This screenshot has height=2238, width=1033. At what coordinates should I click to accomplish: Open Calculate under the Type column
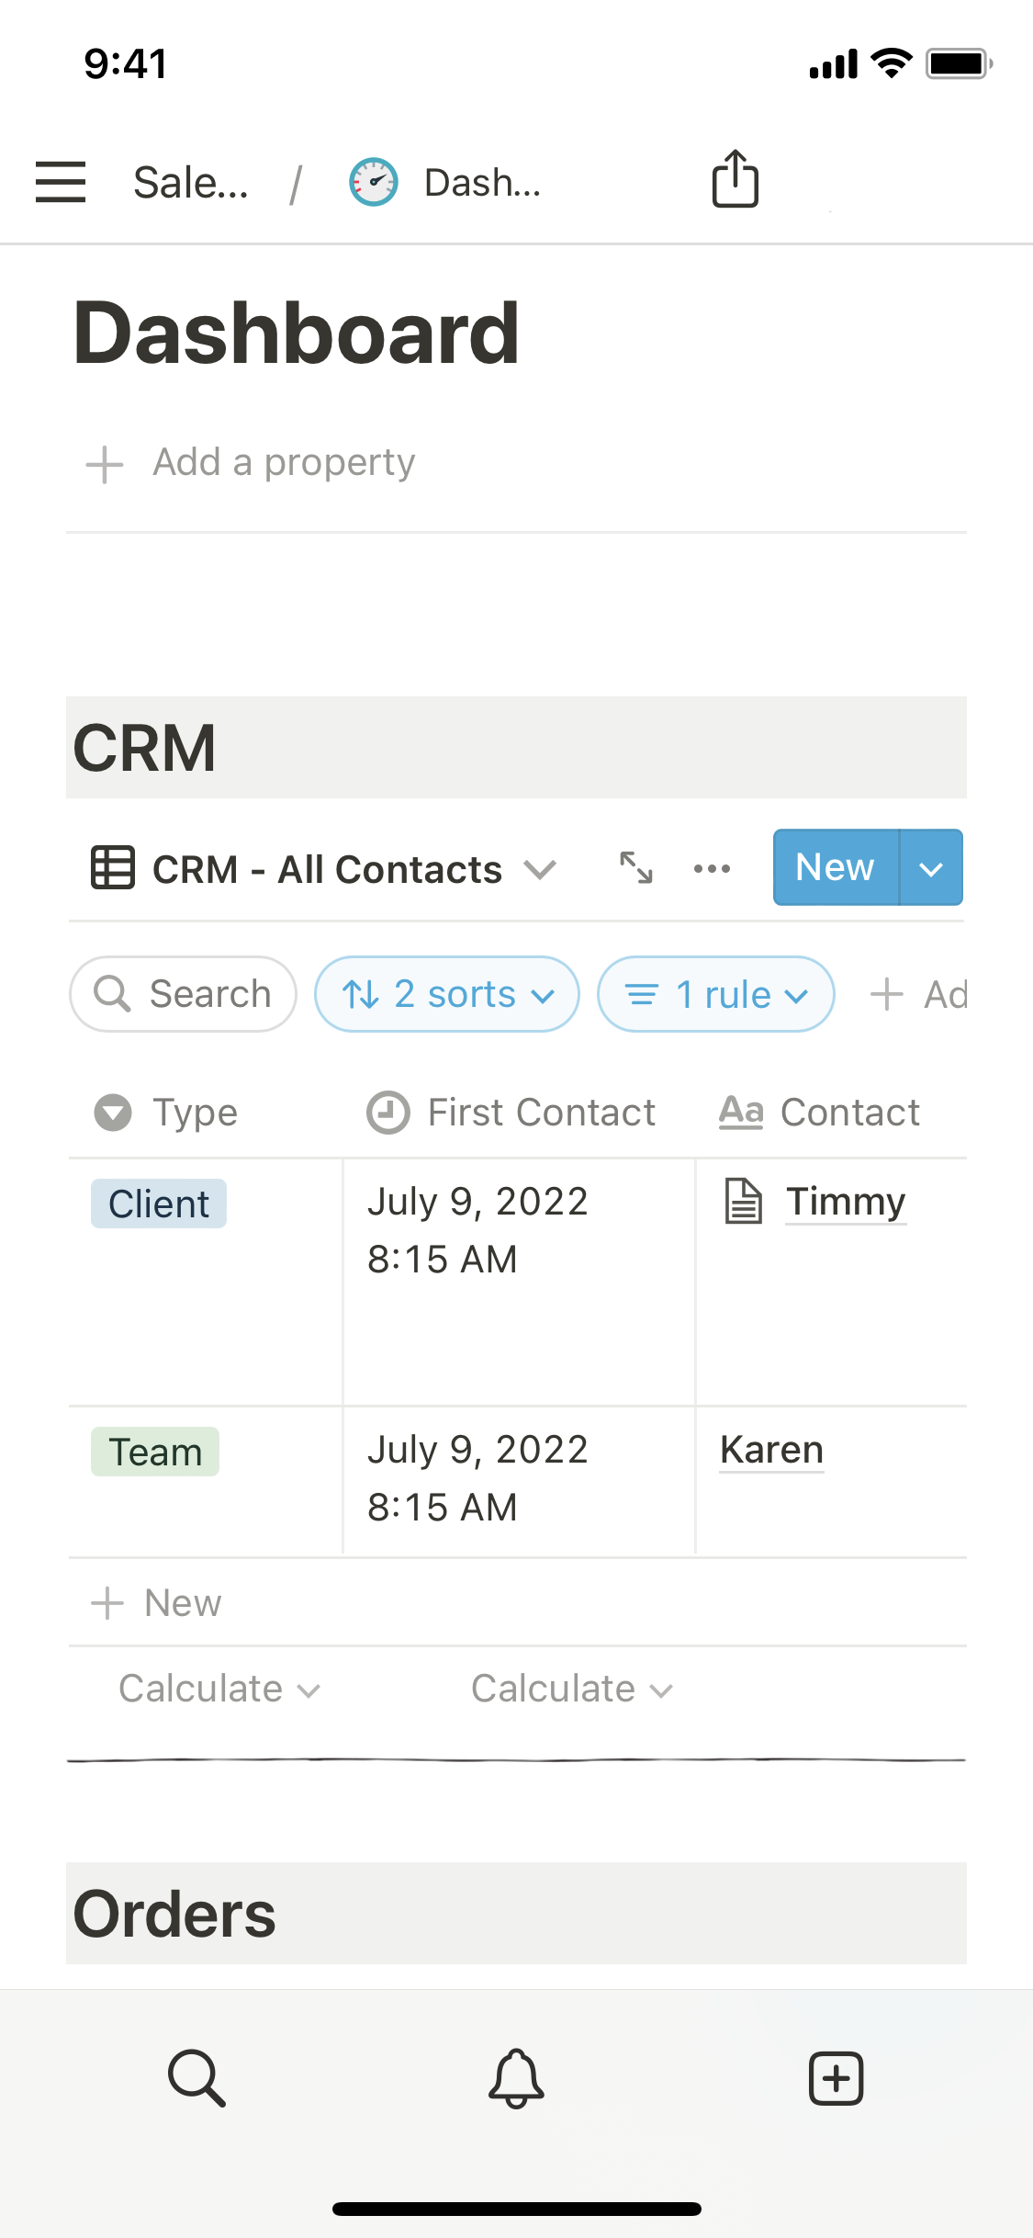[219, 1689]
